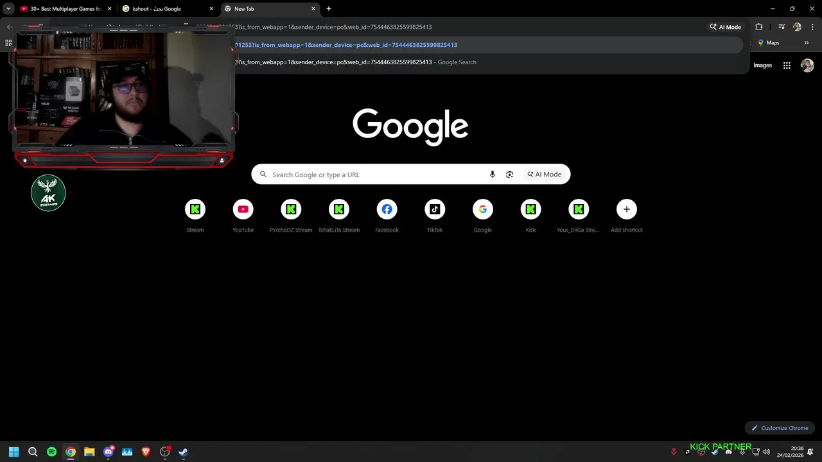Open the Chrome extensions puzzle icon
Viewport: 822px width, 462px height.
coord(759,27)
